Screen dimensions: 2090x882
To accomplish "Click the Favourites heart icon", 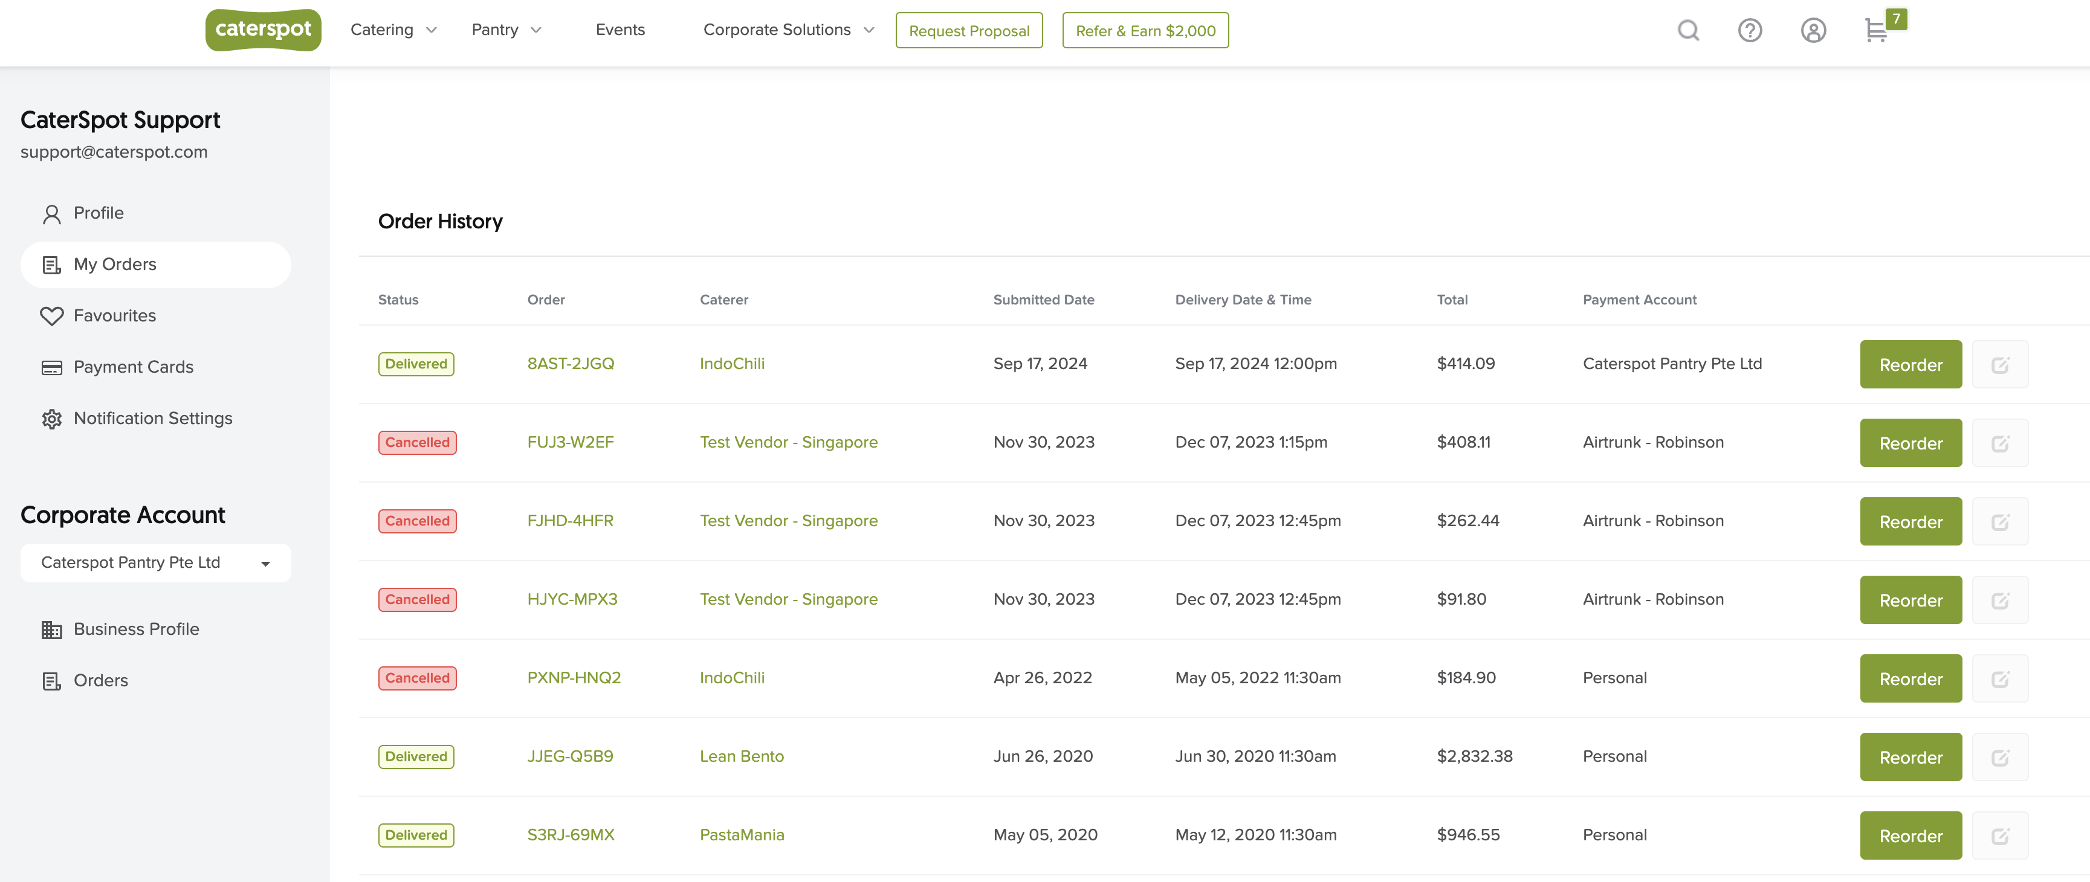I will [52, 316].
